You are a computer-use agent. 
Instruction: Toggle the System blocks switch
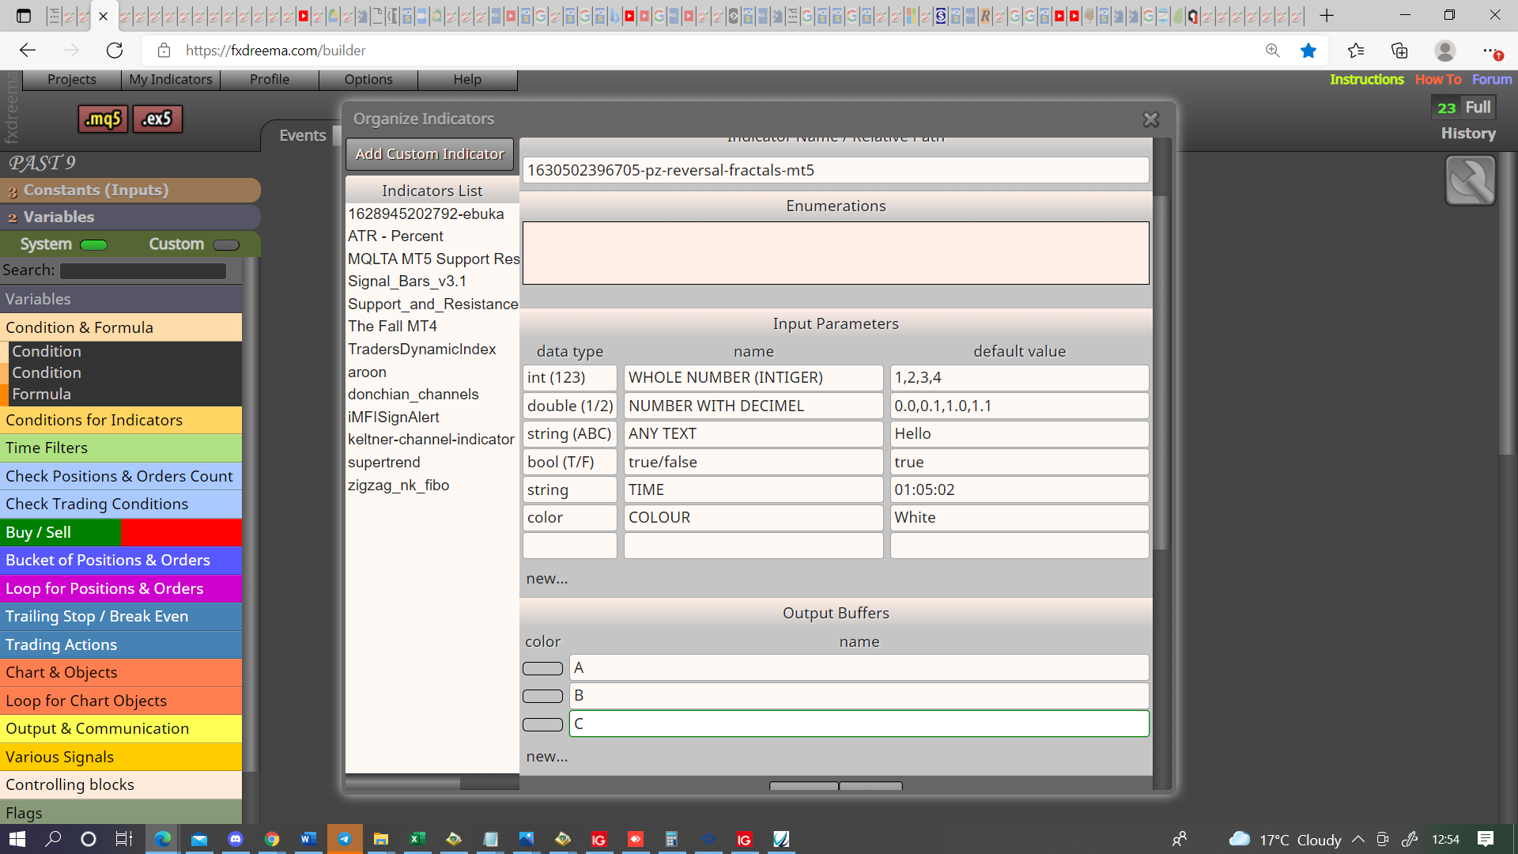[93, 245]
